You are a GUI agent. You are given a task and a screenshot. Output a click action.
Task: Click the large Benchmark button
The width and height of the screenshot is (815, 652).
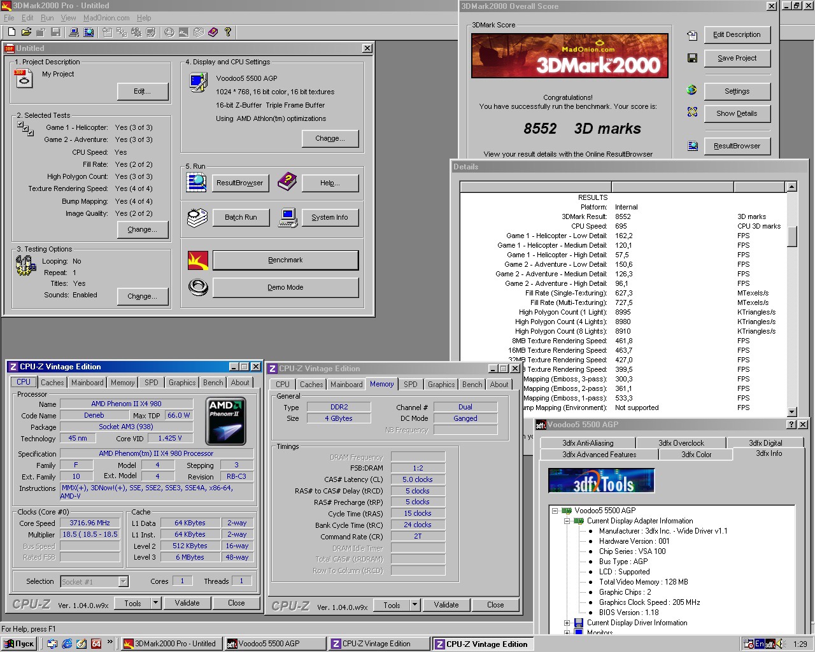click(285, 260)
